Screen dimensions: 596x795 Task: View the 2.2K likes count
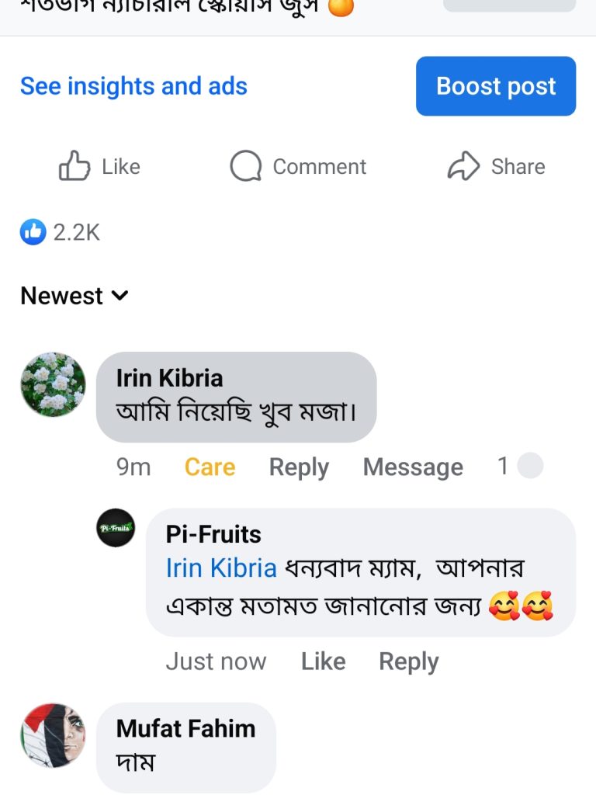pyautogui.click(x=76, y=232)
